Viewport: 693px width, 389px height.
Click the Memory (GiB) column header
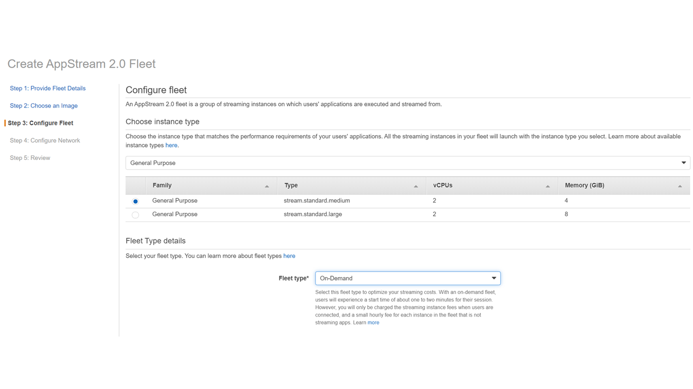[x=584, y=185]
